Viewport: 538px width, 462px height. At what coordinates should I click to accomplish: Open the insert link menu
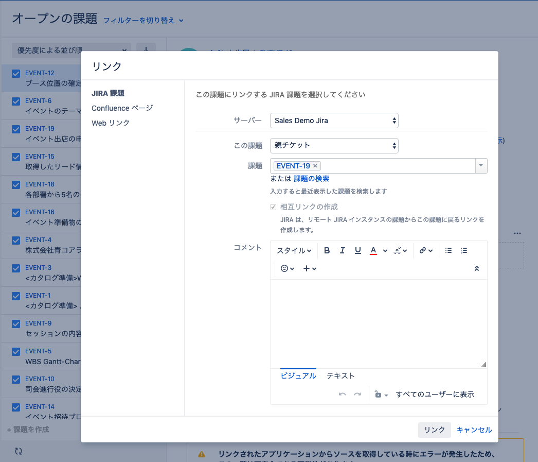426,250
